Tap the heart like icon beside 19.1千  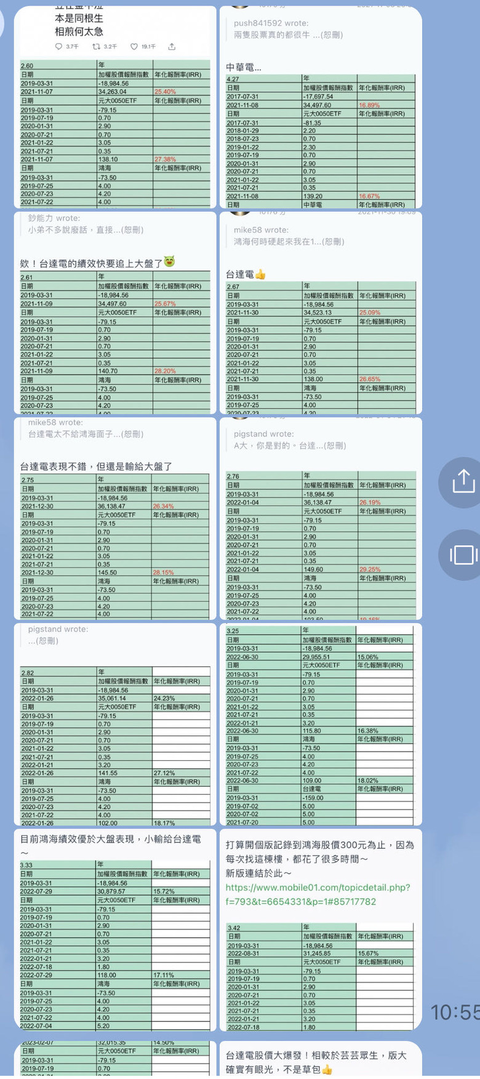[x=134, y=47]
